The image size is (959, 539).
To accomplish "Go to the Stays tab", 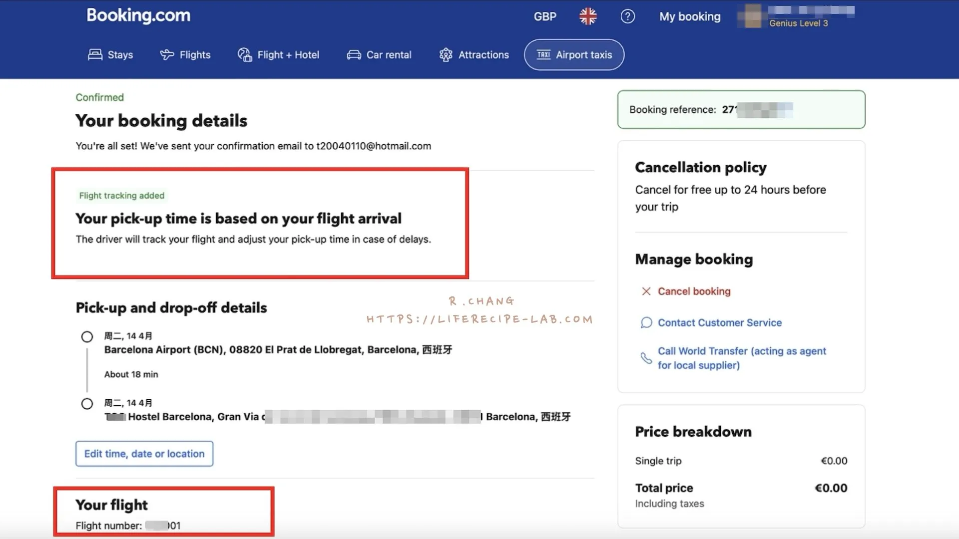I will coord(110,55).
